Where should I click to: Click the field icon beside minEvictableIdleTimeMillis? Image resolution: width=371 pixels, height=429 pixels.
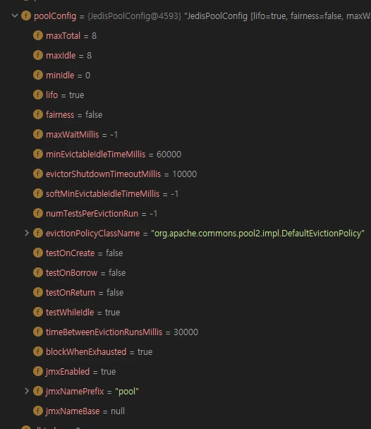tap(38, 154)
